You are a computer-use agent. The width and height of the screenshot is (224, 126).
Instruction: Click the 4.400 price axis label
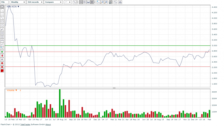tap(214, 7)
